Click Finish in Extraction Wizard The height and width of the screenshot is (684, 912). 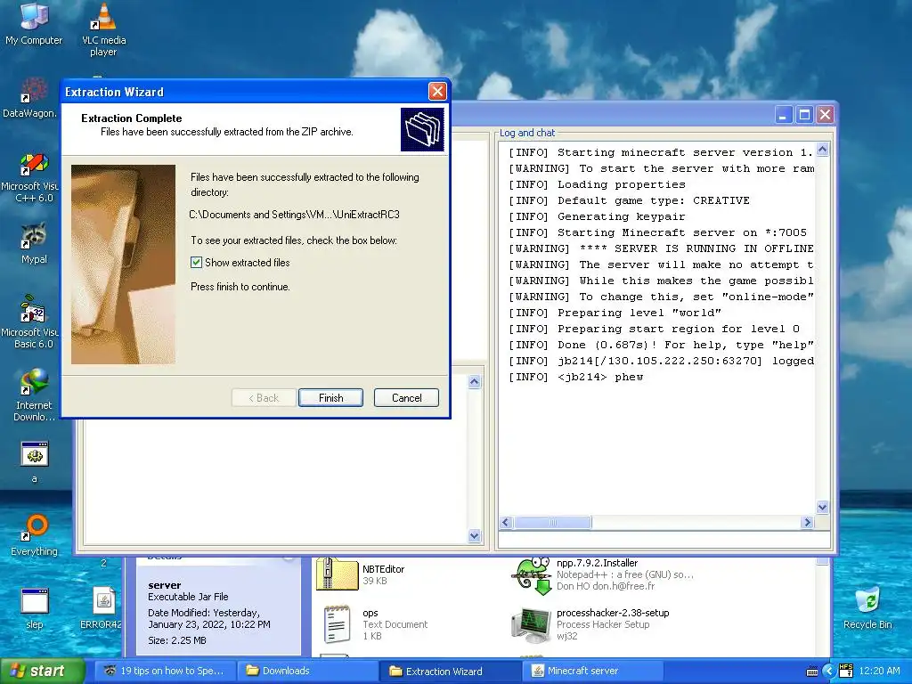point(331,398)
